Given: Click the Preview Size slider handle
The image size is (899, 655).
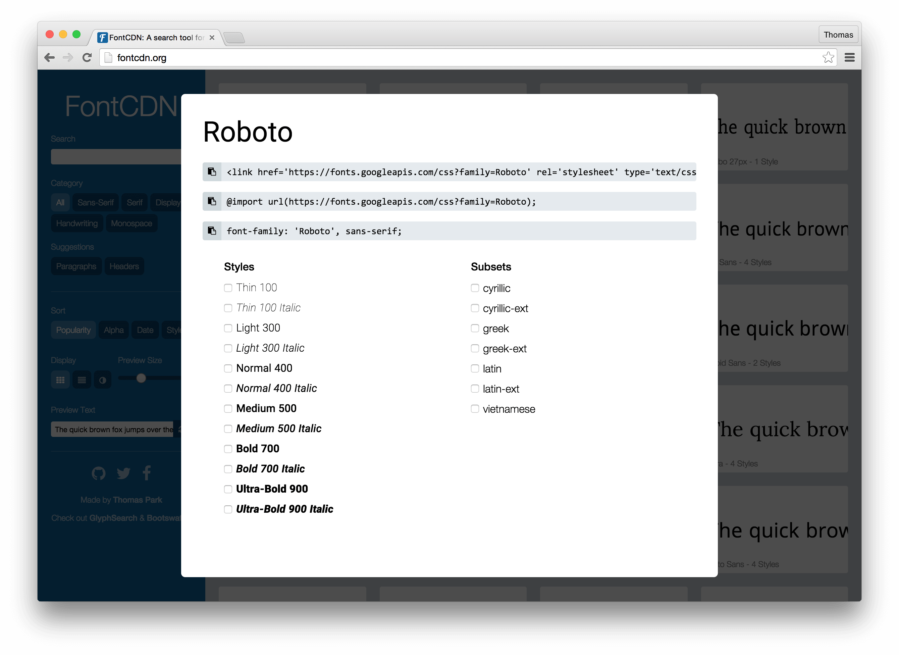Looking at the screenshot, I should pyautogui.click(x=141, y=378).
